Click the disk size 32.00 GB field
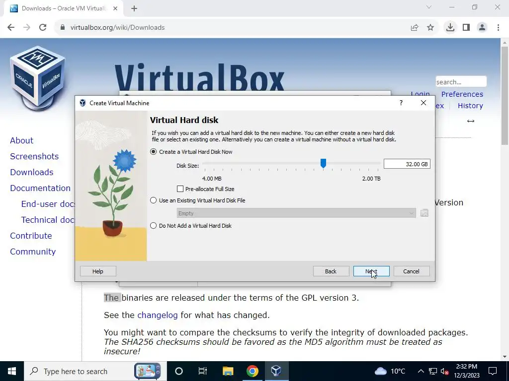Viewport: 509px width, 381px height. pyautogui.click(x=407, y=164)
